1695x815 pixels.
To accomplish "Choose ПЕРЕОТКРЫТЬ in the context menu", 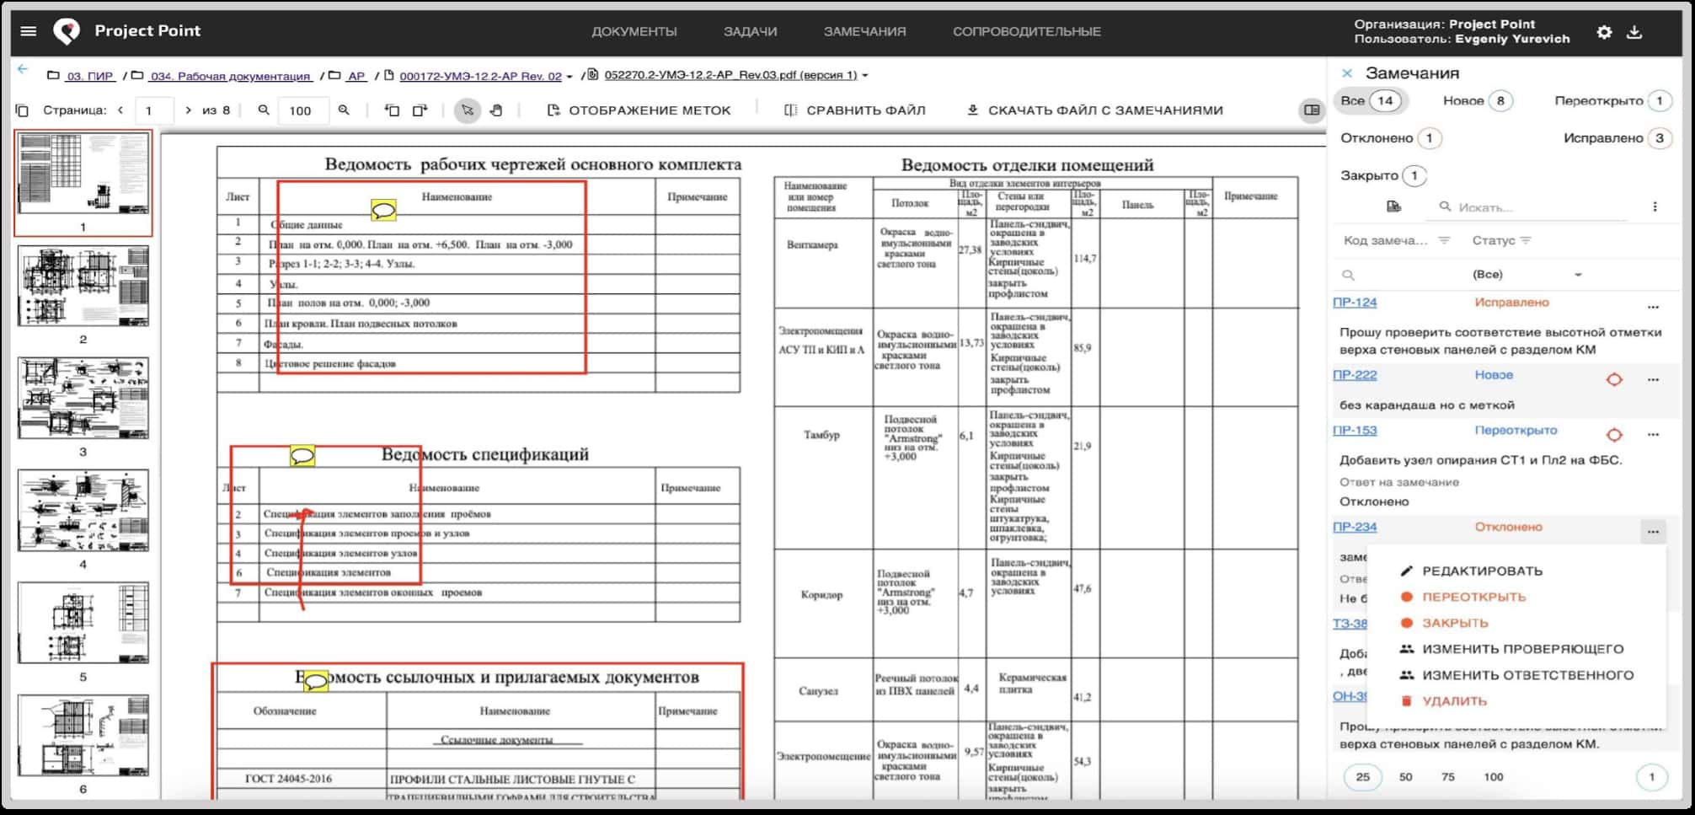I will pyautogui.click(x=1462, y=597).
